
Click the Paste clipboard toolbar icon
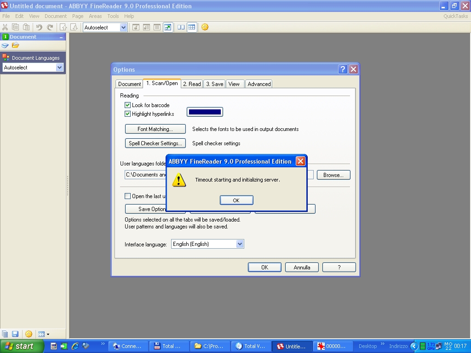[x=26, y=27]
